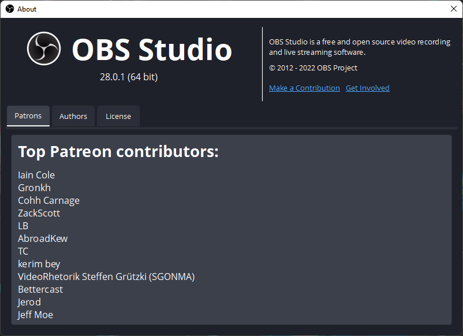The width and height of the screenshot is (463, 336).
Task: Click the VideoRhetorik Steffen Grützki entry
Action: point(106,277)
